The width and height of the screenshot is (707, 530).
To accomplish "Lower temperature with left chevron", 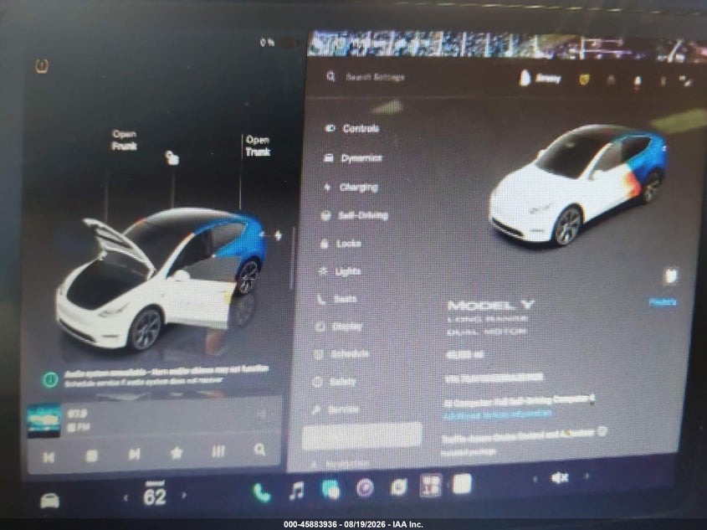I will coord(126,497).
